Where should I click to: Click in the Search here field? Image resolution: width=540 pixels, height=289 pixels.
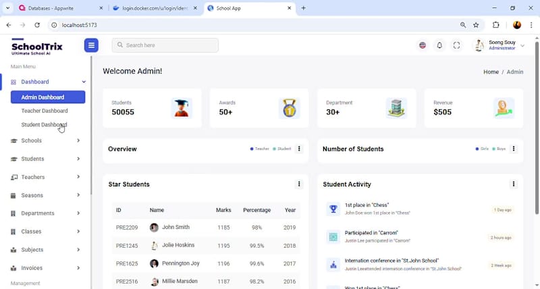(165, 45)
